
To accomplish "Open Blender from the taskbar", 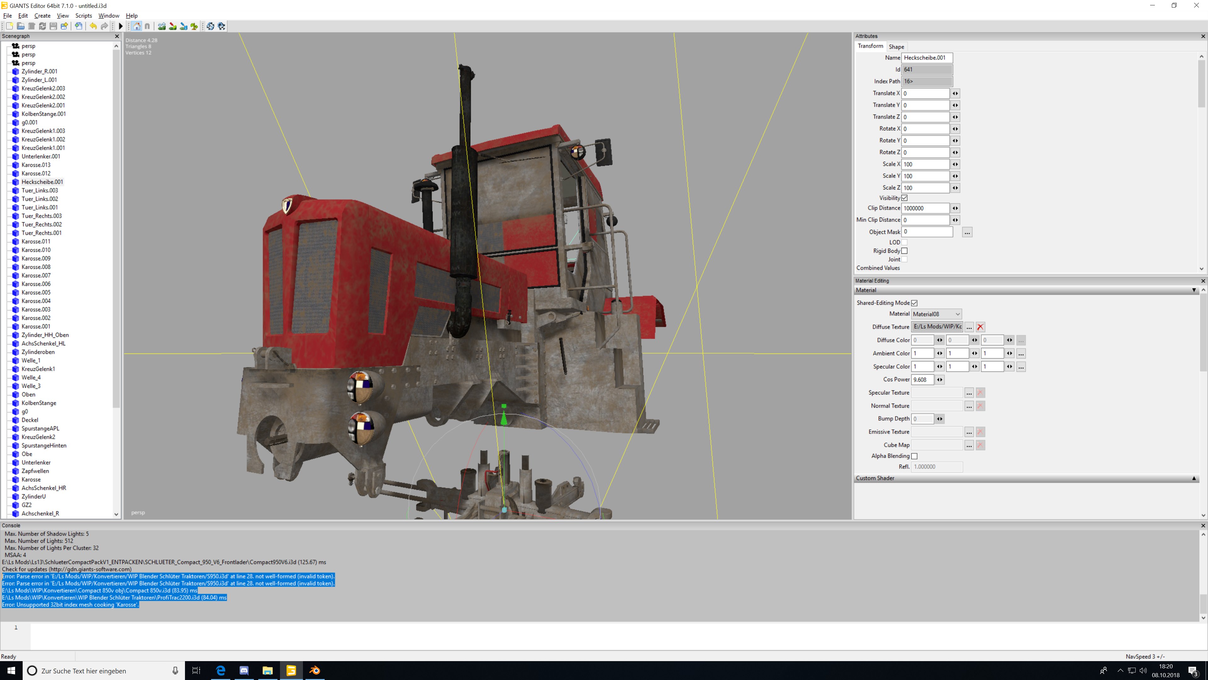I will tap(315, 671).
